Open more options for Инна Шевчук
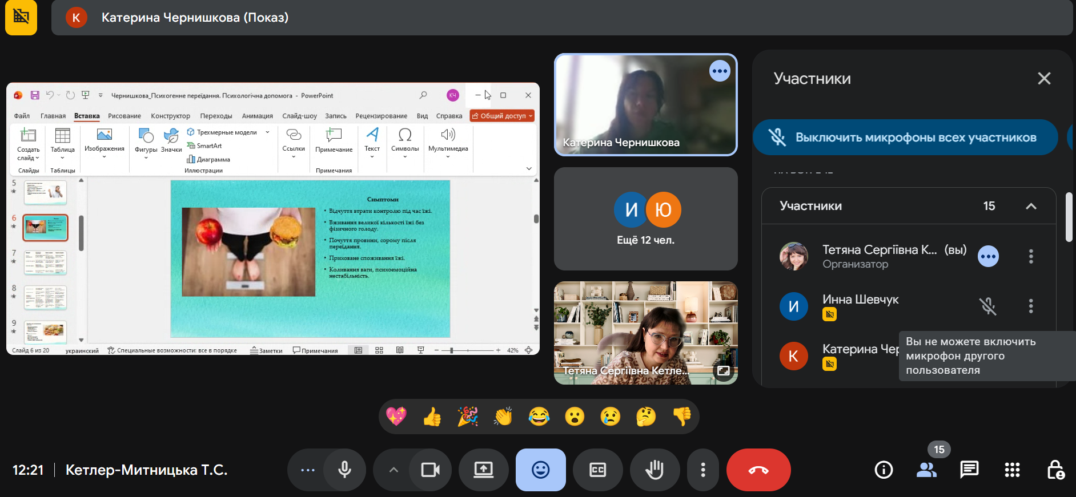Screen dimensions: 1076x497 (1031, 306)
